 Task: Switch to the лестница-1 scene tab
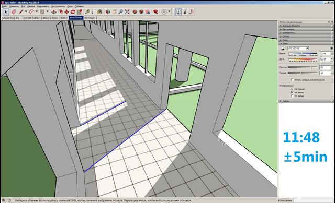coord(90,18)
